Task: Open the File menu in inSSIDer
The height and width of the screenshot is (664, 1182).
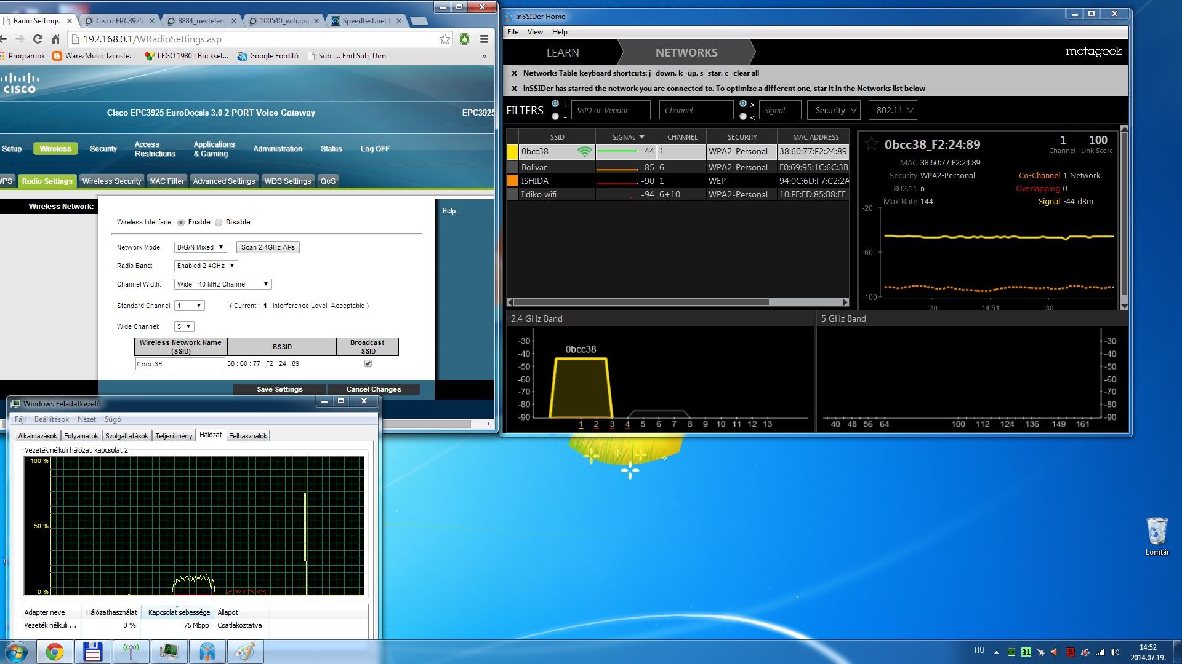Action: tap(513, 32)
